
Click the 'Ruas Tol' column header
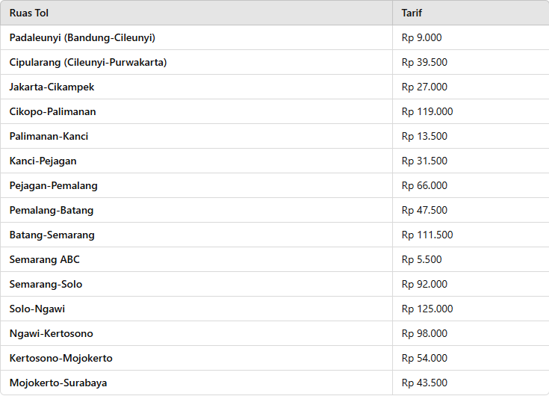coord(196,13)
